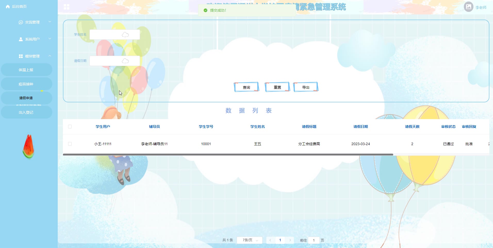
Task: Click student name cell 王五
Action: point(258,144)
